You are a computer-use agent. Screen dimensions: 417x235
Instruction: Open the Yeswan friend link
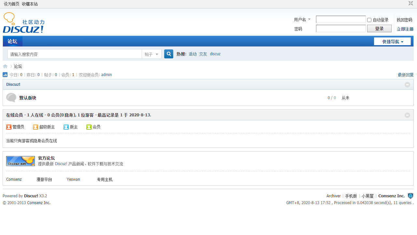coord(73,179)
